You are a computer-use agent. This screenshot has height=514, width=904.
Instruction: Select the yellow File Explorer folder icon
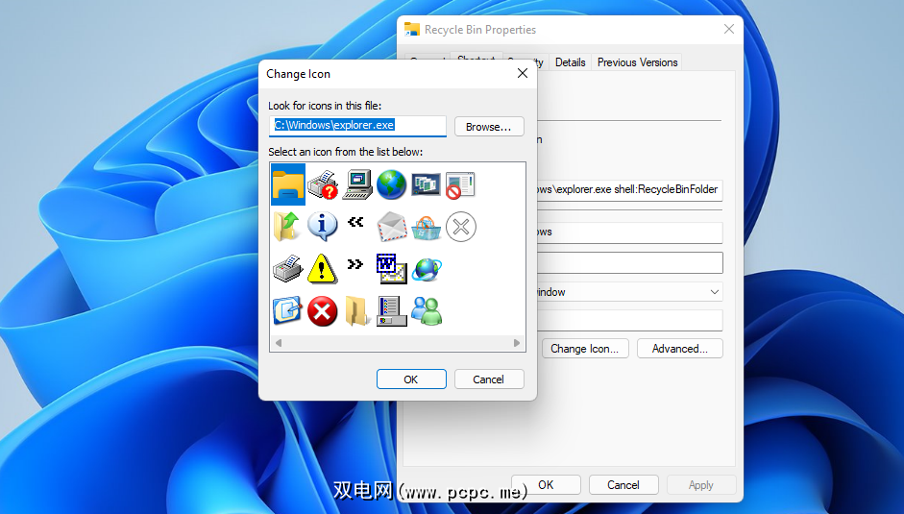tap(287, 184)
